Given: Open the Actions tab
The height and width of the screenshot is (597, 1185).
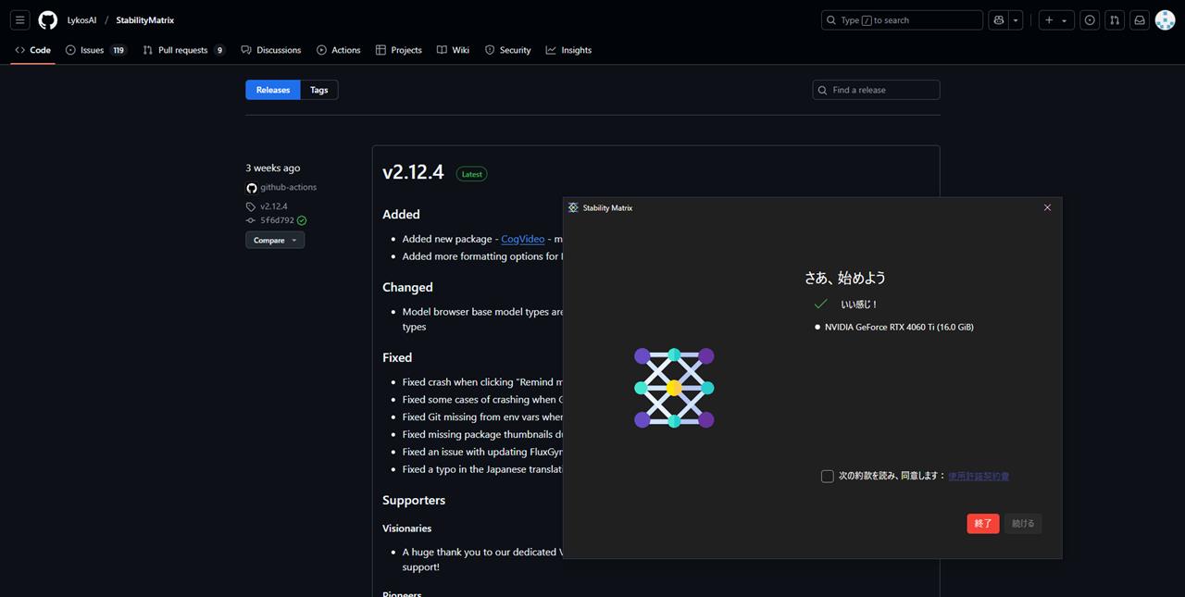Looking at the screenshot, I should point(338,50).
